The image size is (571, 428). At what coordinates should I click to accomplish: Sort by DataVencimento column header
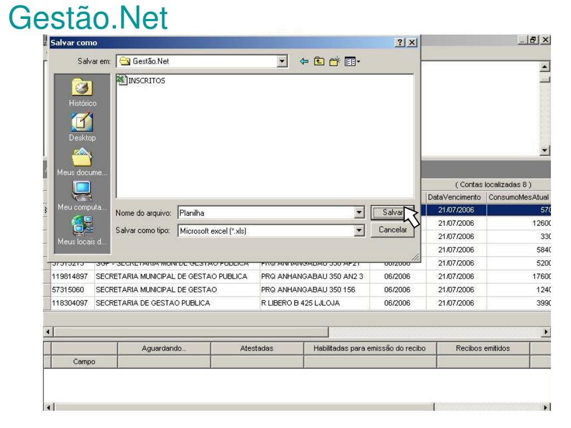pyautogui.click(x=454, y=197)
